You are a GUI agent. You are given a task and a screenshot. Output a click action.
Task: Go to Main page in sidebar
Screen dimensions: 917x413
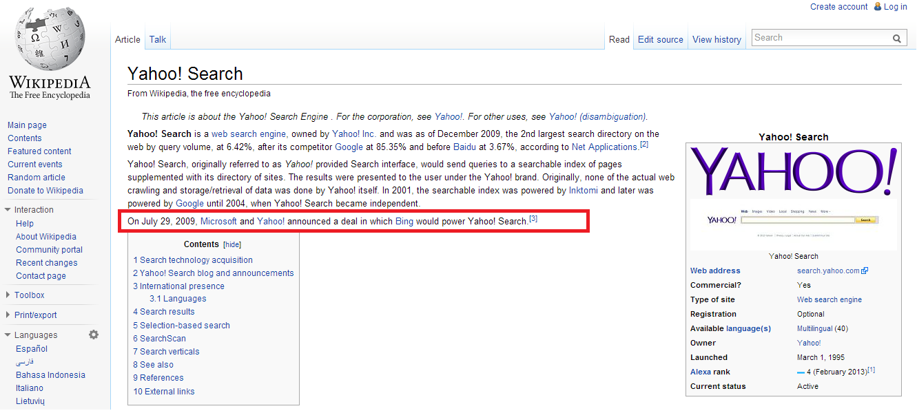(x=27, y=125)
